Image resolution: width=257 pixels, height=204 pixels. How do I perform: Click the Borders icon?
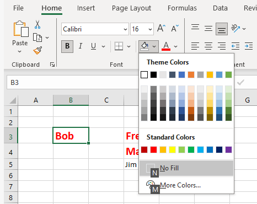119,46
